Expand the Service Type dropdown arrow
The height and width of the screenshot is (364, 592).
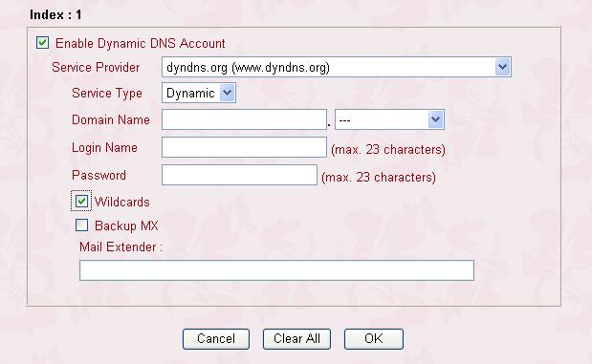(x=228, y=93)
